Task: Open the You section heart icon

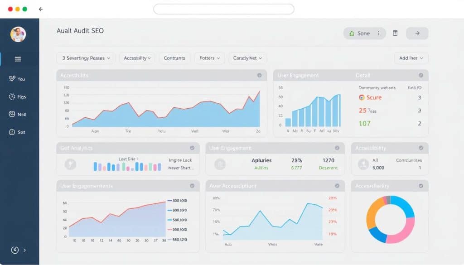Action: tap(12, 79)
